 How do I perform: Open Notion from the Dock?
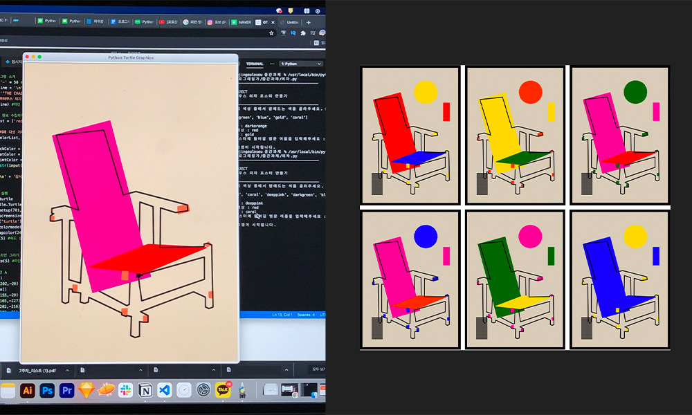pos(145,390)
